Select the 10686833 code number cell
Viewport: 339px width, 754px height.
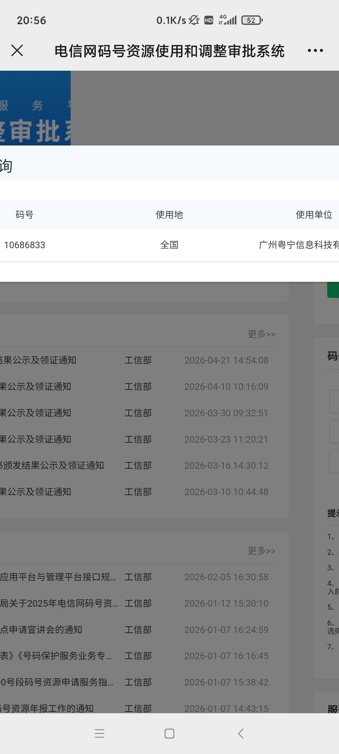tap(24, 245)
